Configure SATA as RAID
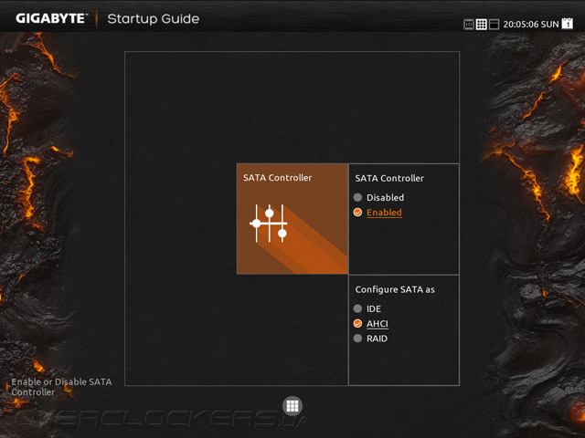This screenshot has height=438, width=585. tap(370, 339)
